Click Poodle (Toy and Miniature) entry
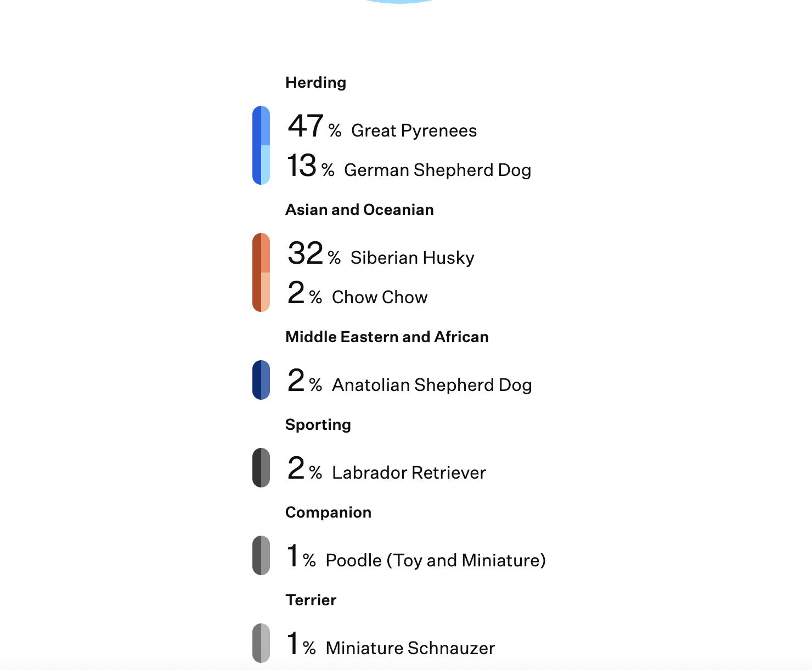 436,560
